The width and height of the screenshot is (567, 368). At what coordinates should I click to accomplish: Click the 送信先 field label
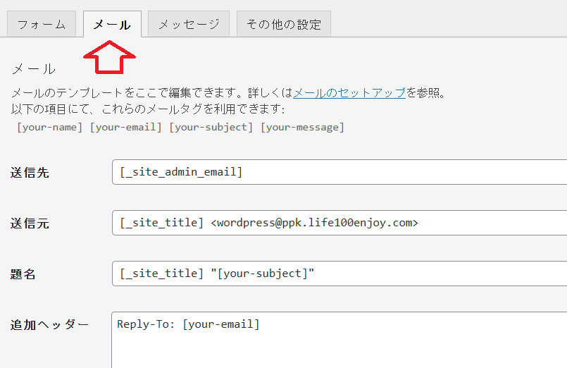coord(30,173)
